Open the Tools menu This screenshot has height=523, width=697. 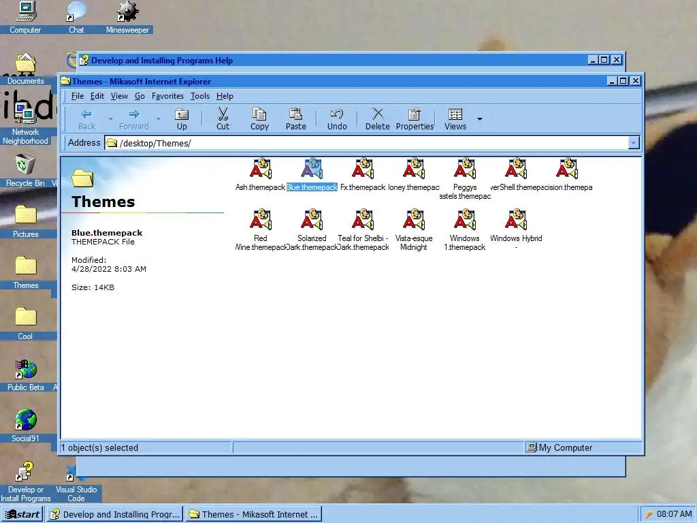pyautogui.click(x=200, y=96)
